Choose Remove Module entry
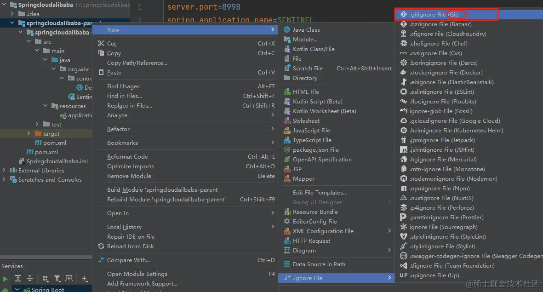Screen dimensions: 543x292 click(185, 176)
